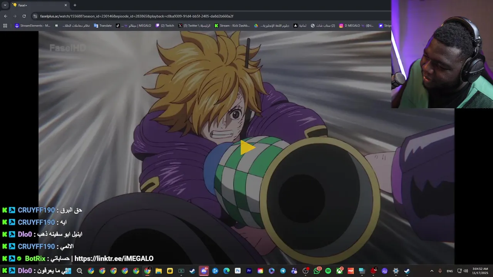Reload the Fasel+ page
Screen dimensions: 493x277
[x=24, y=16]
